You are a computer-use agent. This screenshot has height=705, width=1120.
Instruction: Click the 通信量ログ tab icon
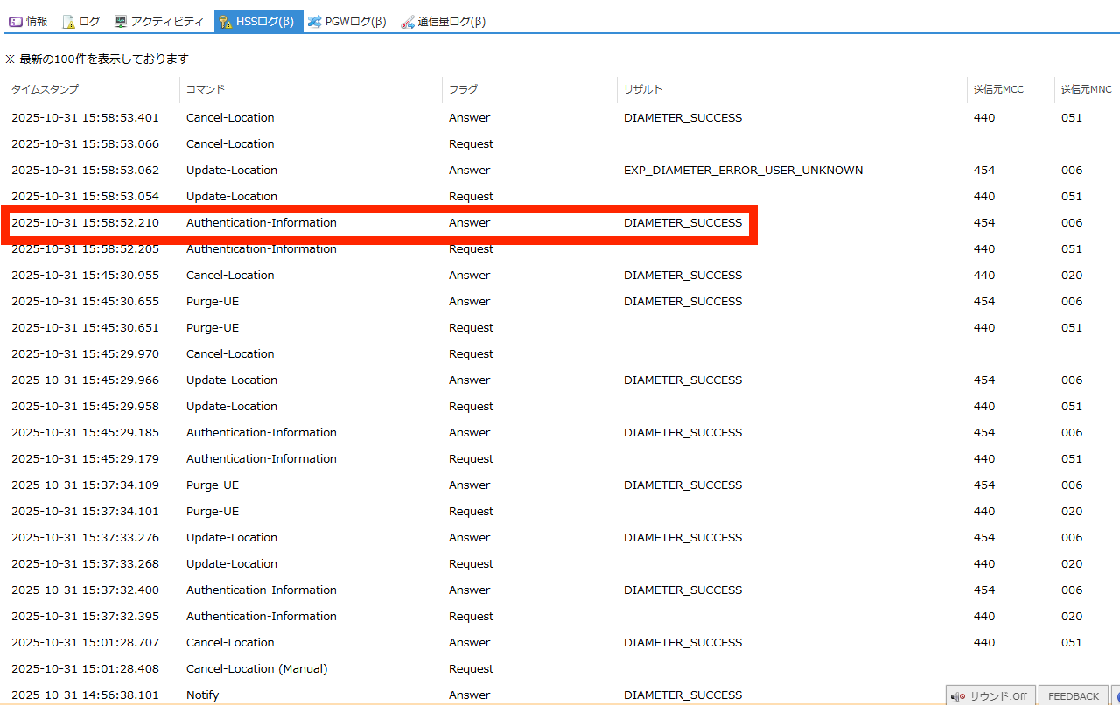click(x=408, y=22)
